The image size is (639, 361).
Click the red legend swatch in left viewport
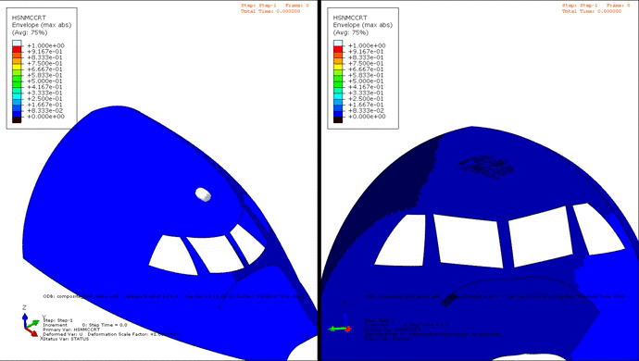coord(17,49)
